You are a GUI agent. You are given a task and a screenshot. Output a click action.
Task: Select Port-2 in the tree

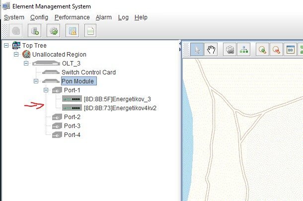tap(72, 117)
